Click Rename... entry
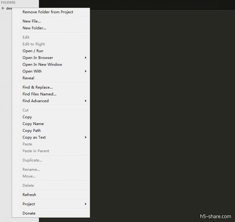Screen dimensions: 235x222 click(51, 169)
